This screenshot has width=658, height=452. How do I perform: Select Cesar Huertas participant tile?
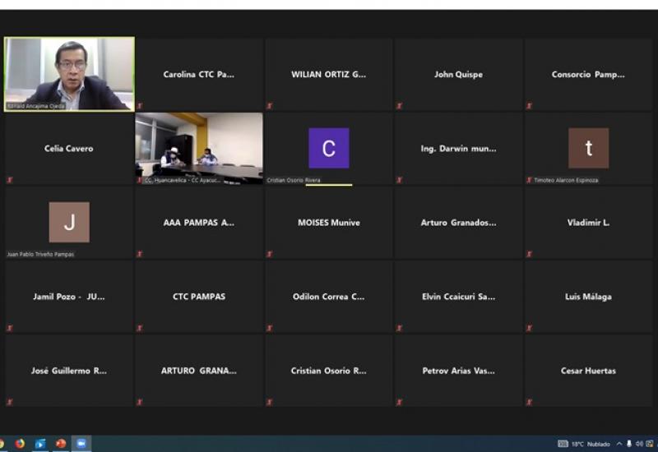coord(588,370)
